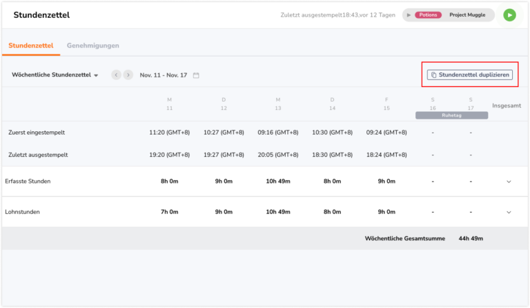Click the 10h 49m Lohnstunden cell

[278, 212]
